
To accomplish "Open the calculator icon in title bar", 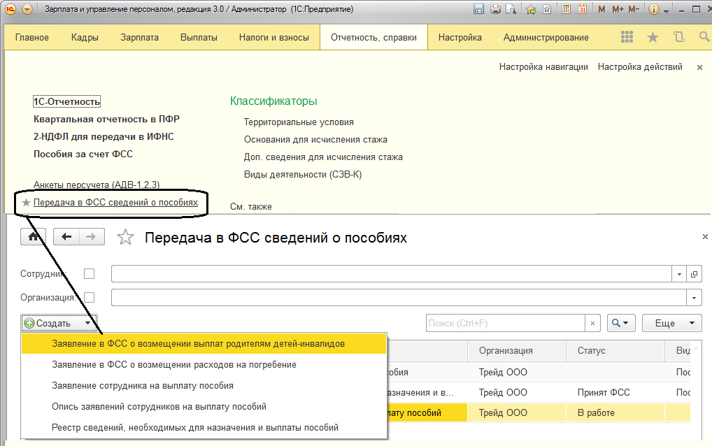I will pyautogui.click(x=566, y=10).
